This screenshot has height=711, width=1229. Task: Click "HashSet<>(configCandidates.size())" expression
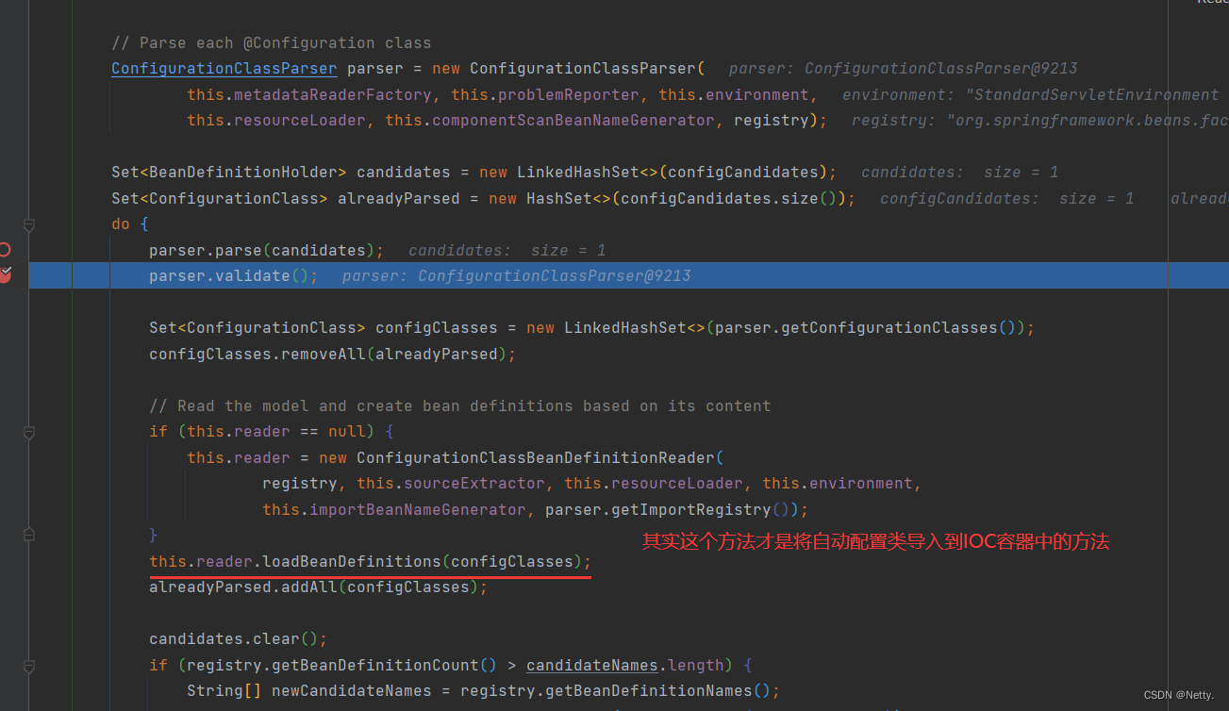click(x=687, y=198)
